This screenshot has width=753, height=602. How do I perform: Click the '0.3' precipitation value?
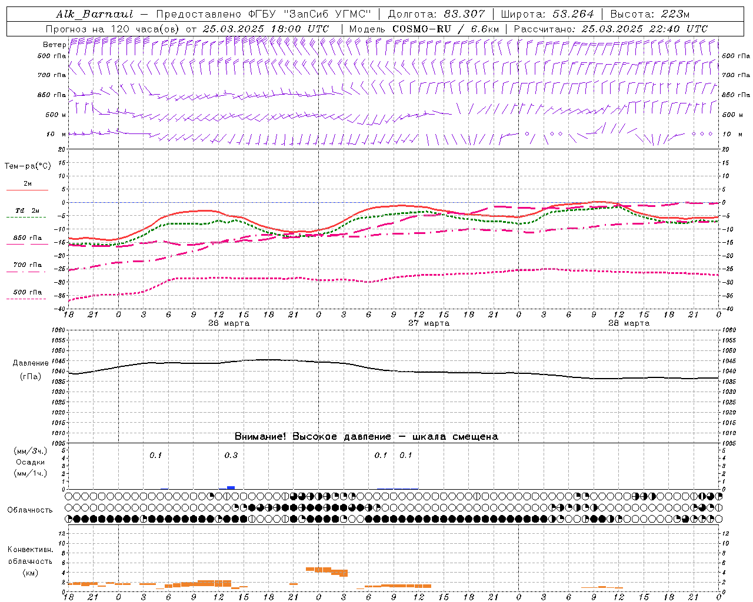coord(231,456)
